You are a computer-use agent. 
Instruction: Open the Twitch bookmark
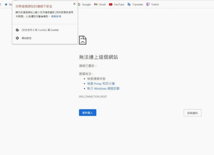[x=153, y=5]
